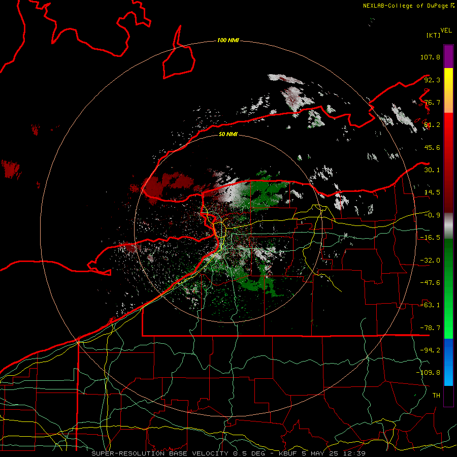Click the SUPER-RESOLUTION BASE VELOCITY caption text
The height and width of the screenshot is (457, 457).
[160, 453]
